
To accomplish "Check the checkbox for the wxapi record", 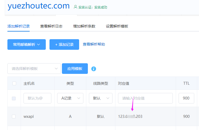I will coord(14,116).
